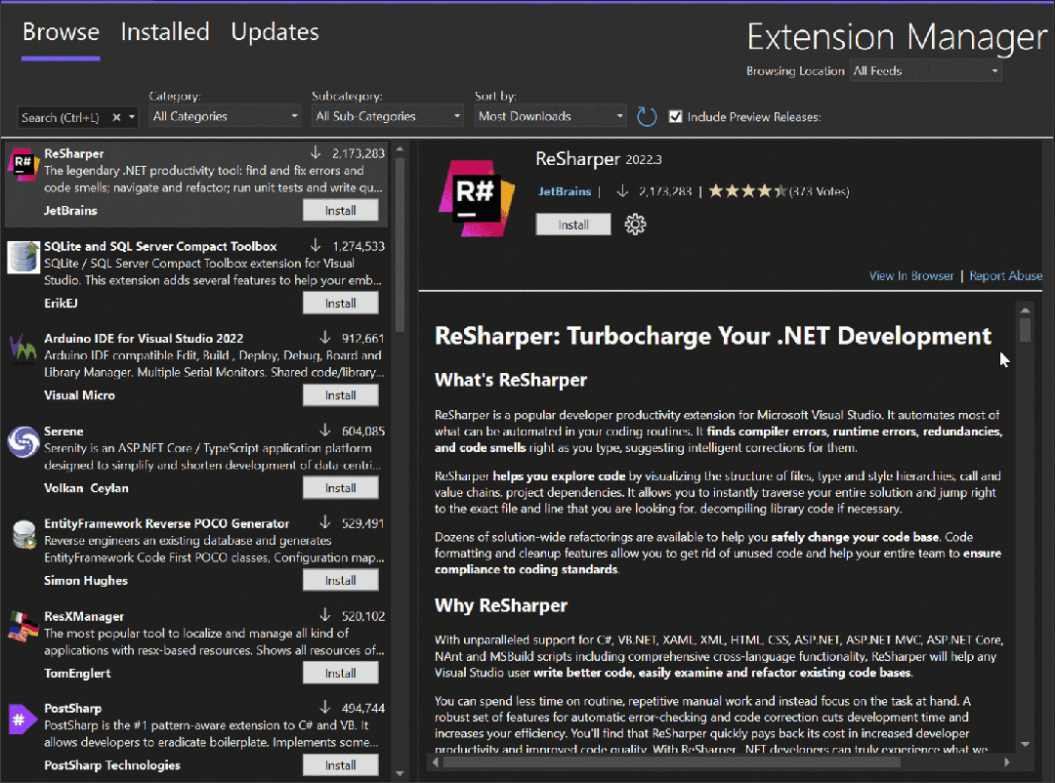Image resolution: width=1055 pixels, height=783 pixels.
Task: Click Install in the ReSharper details pane
Action: [x=573, y=225]
